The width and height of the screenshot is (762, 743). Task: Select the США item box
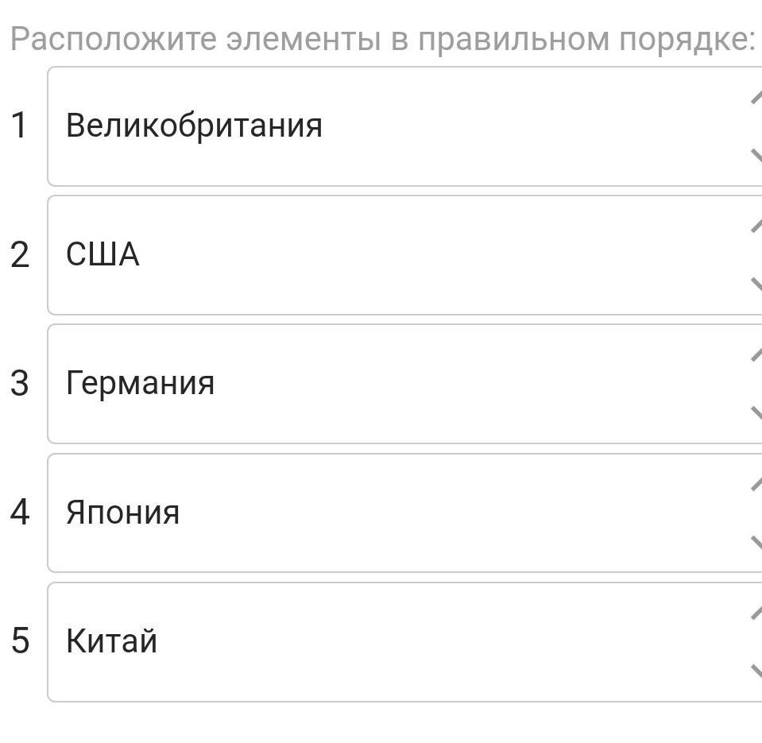click(x=404, y=255)
